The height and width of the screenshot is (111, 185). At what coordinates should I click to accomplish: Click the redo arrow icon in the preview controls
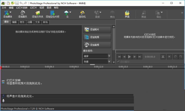tap(181, 57)
